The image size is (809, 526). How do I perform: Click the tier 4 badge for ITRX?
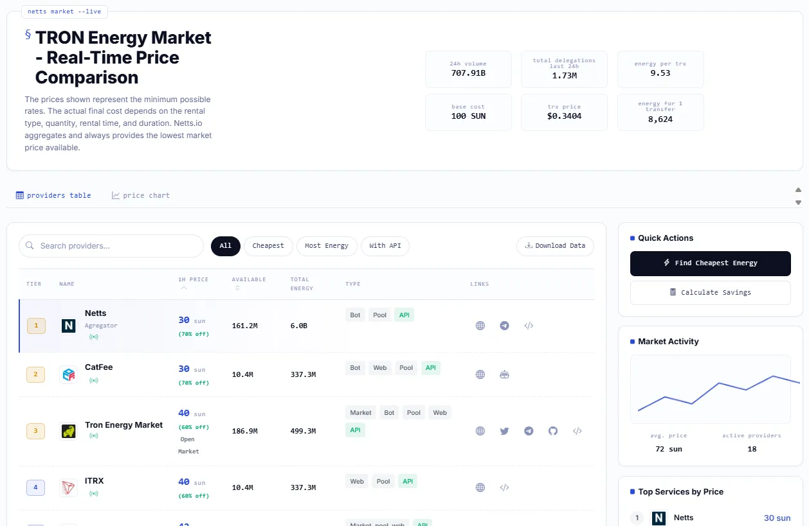click(35, 487)
